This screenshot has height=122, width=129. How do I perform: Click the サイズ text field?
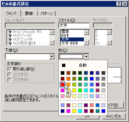[x=103, y=25]
